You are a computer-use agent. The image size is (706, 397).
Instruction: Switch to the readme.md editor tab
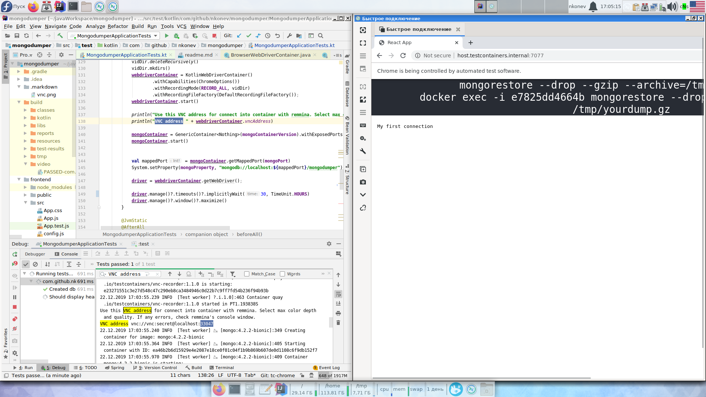pos(198,55)
